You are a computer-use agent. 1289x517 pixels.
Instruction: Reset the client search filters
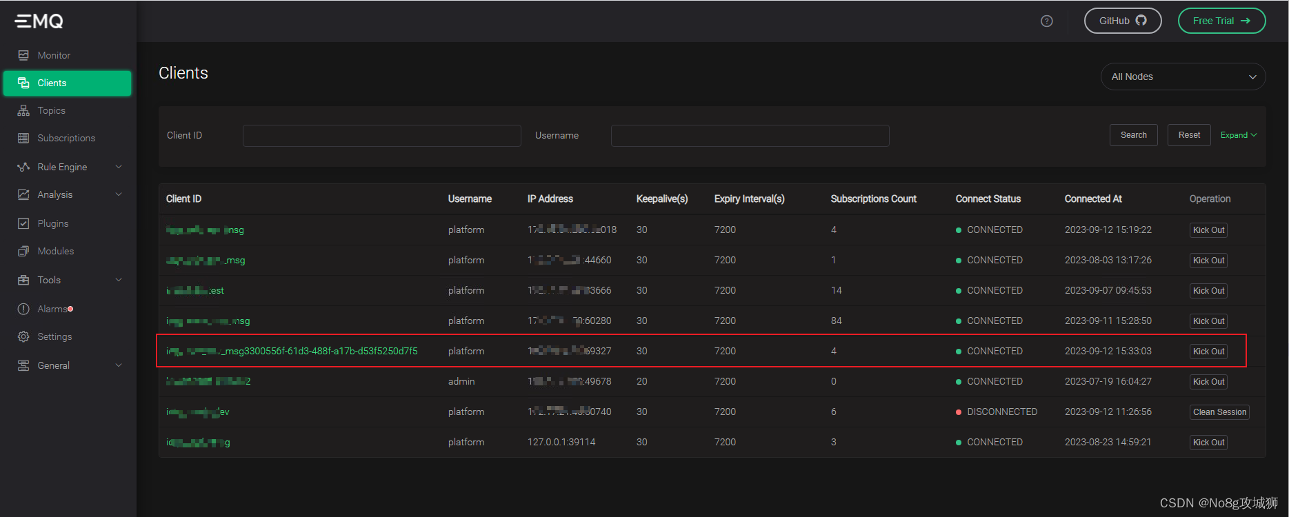coord(1189,135)
